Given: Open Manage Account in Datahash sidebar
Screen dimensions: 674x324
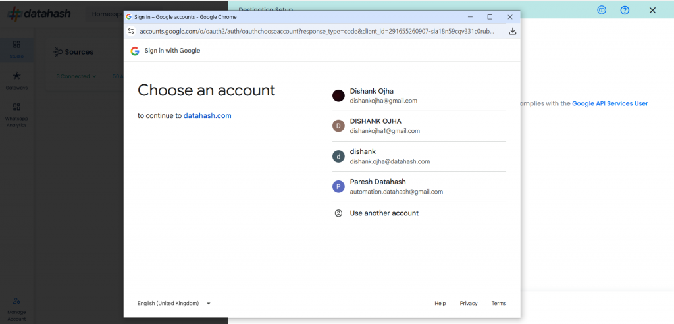Looking at the screenshot, I should (x=16, y=309).
